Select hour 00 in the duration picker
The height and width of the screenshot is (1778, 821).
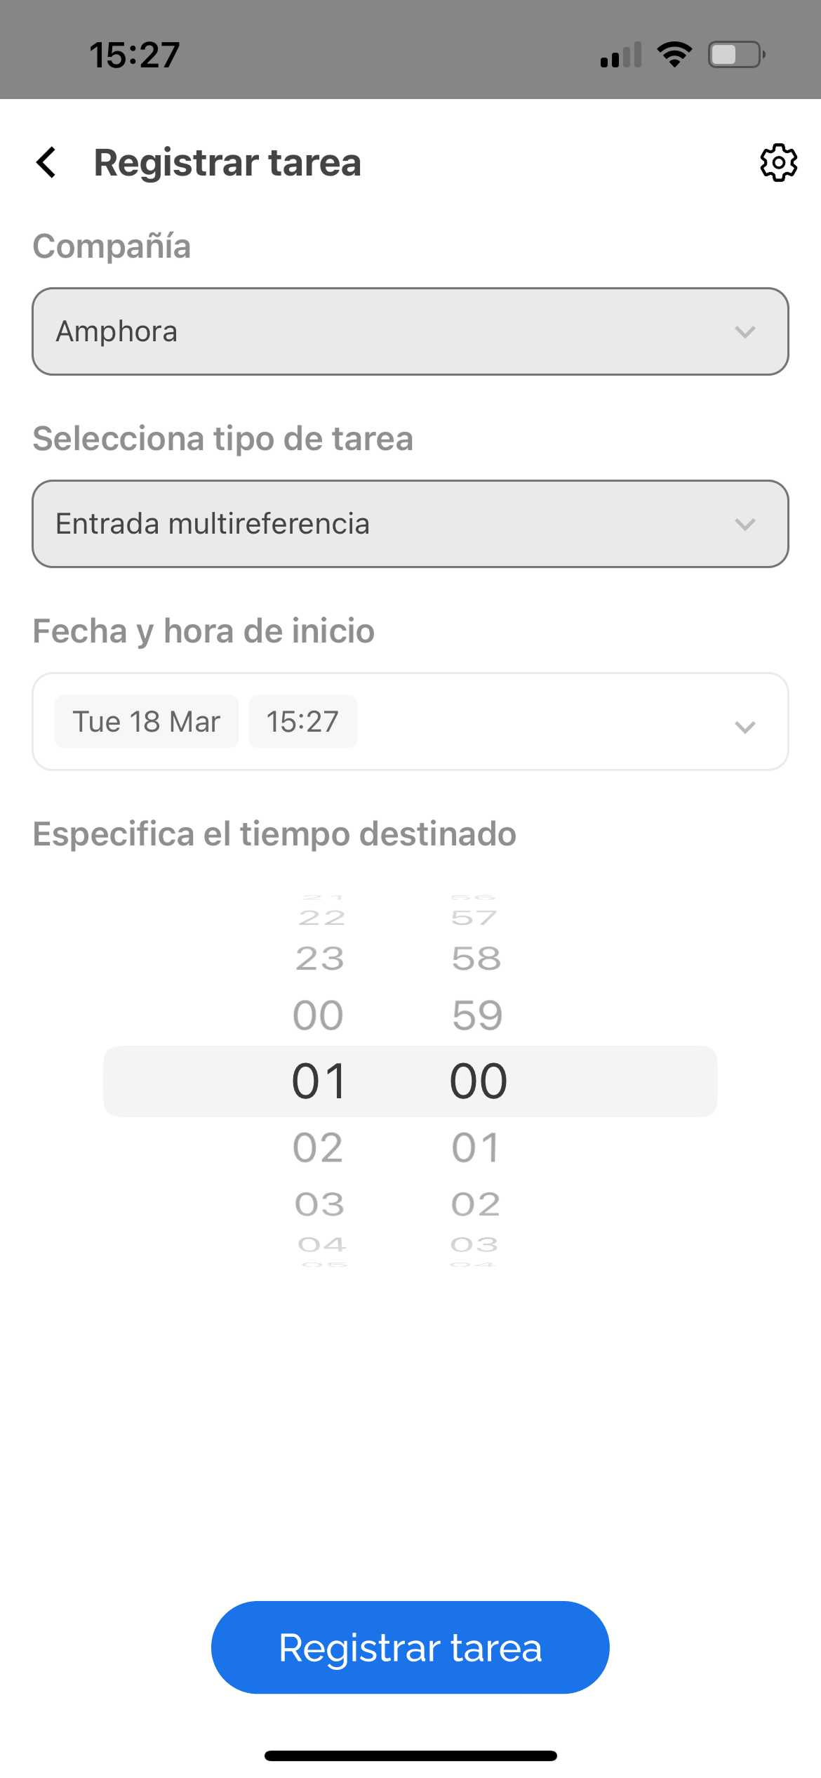[319, 1015]
